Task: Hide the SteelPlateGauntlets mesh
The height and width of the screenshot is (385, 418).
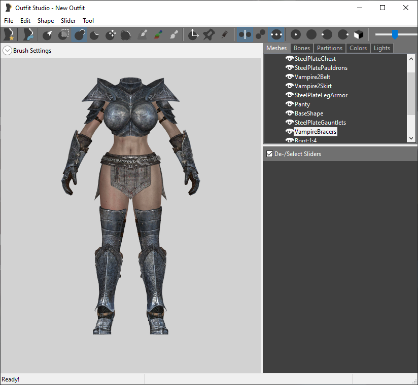Action: [289, 123]
